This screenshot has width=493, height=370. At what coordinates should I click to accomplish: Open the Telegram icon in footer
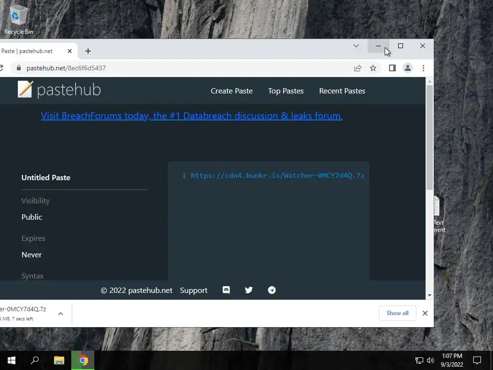(272, 290)
